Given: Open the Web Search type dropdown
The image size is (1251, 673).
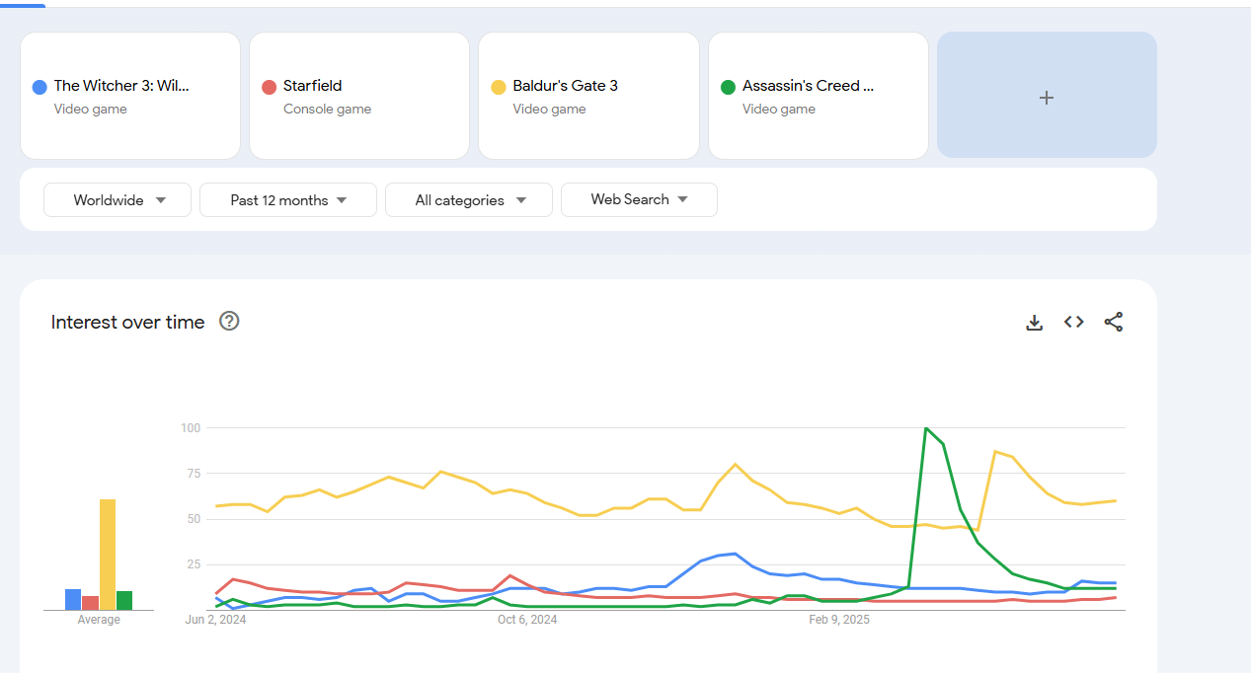Looking at the screenshot, I should coord(639,199).
